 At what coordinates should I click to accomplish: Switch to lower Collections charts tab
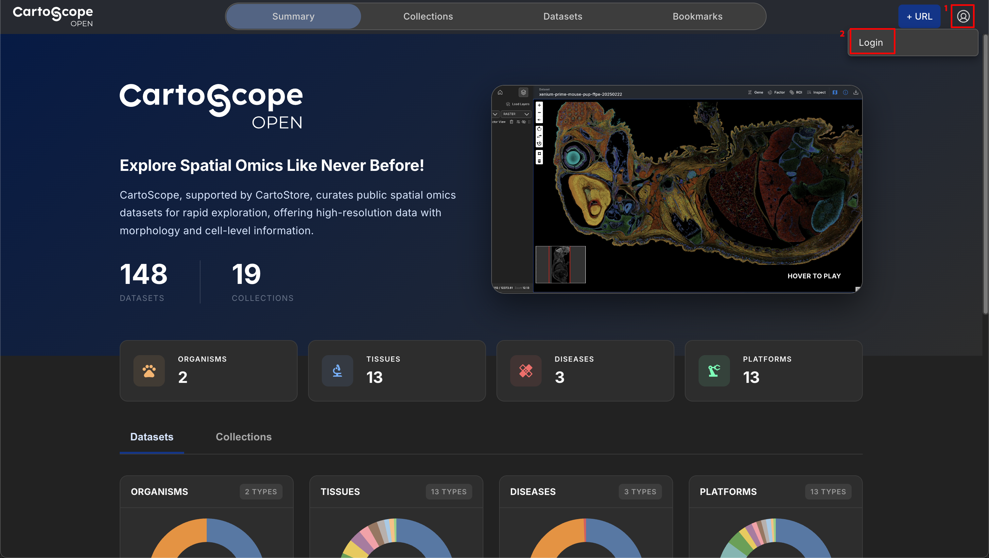pos(243,437)
